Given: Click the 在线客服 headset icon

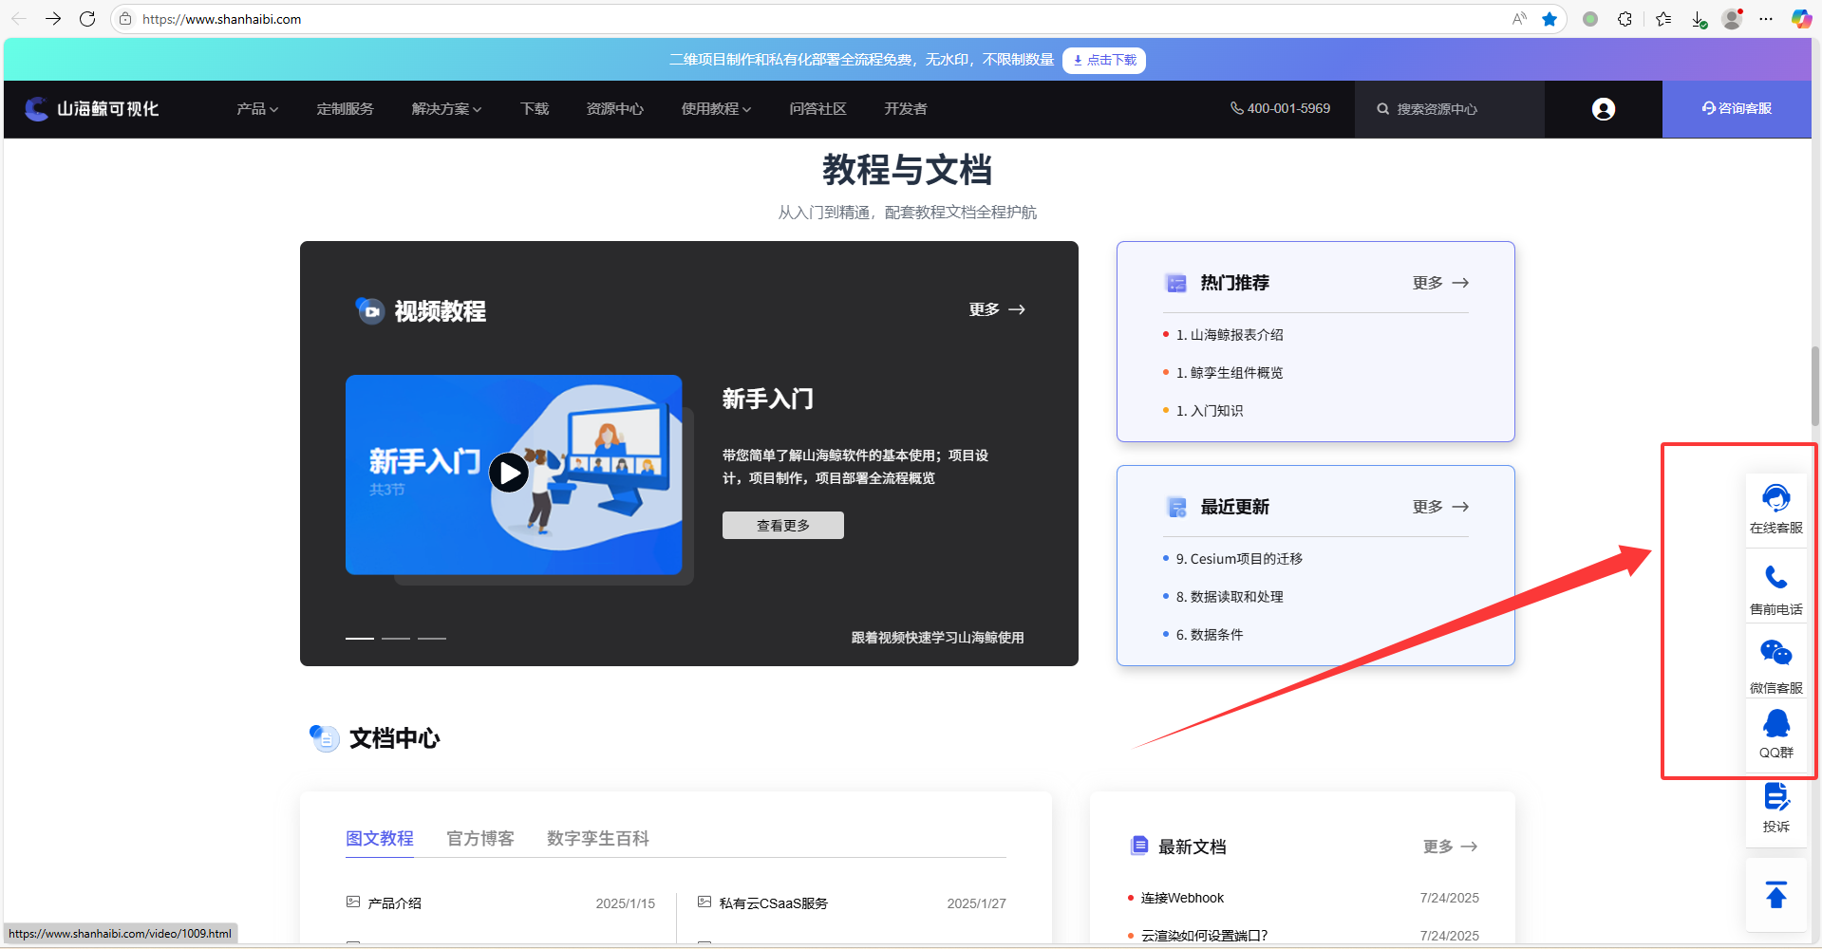Looking at the screenshot, I should (x=1776, y=498).
